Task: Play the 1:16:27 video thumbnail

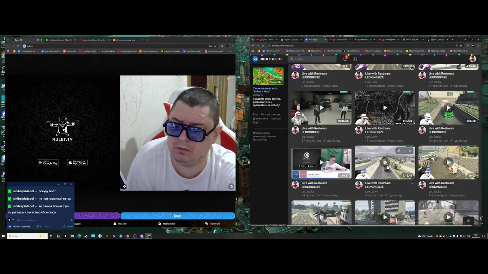Action: pyautogui.click(x=321, y=162)
